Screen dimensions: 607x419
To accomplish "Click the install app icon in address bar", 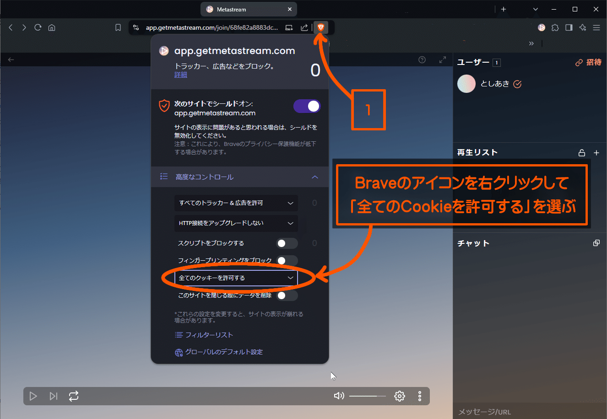I will point(289,27).
